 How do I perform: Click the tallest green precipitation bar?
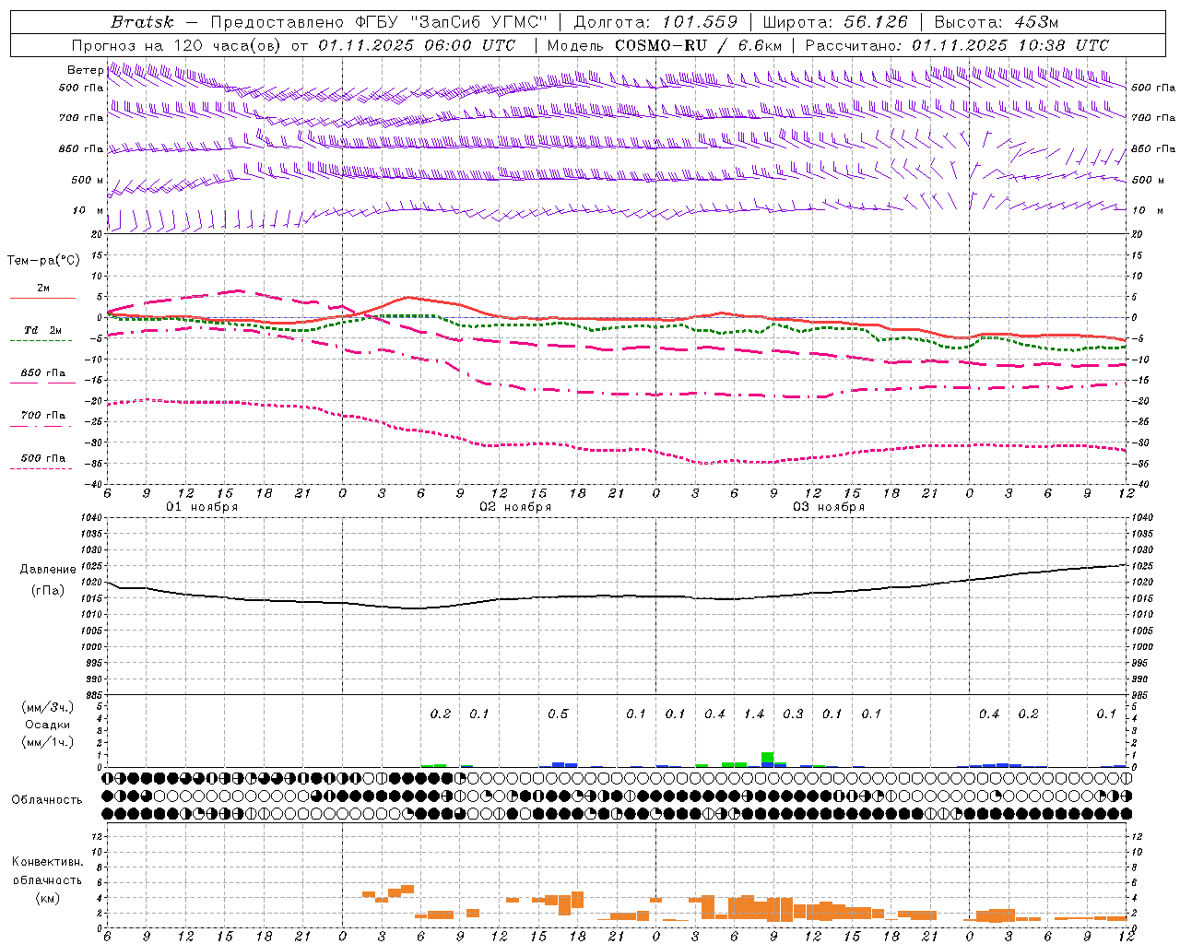767,759
